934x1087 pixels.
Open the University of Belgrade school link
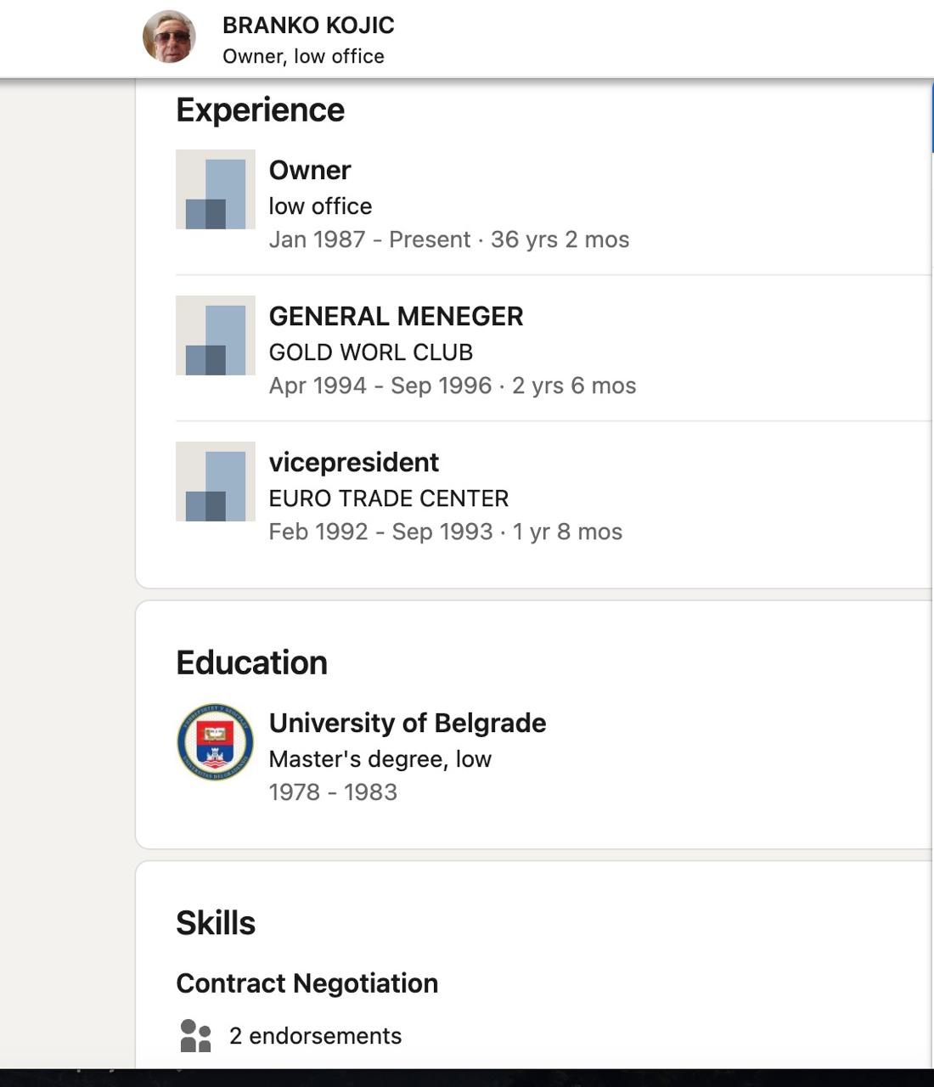(407, 723)
